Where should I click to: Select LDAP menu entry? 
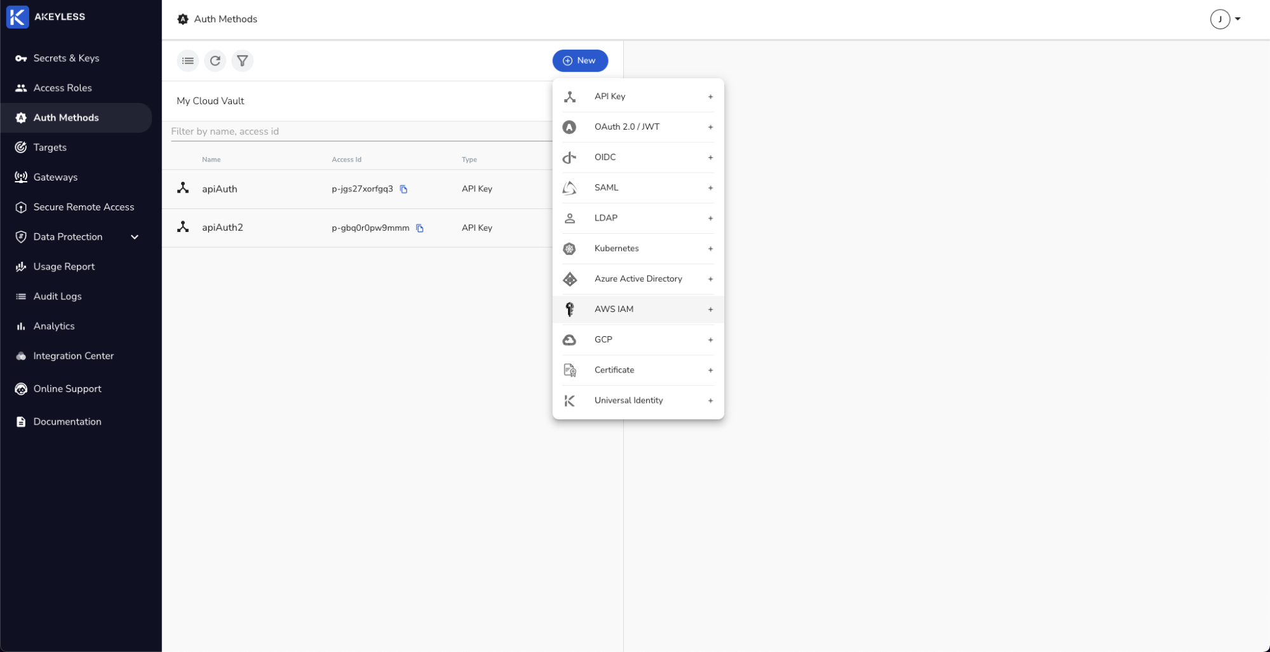[x=638, y=218]
